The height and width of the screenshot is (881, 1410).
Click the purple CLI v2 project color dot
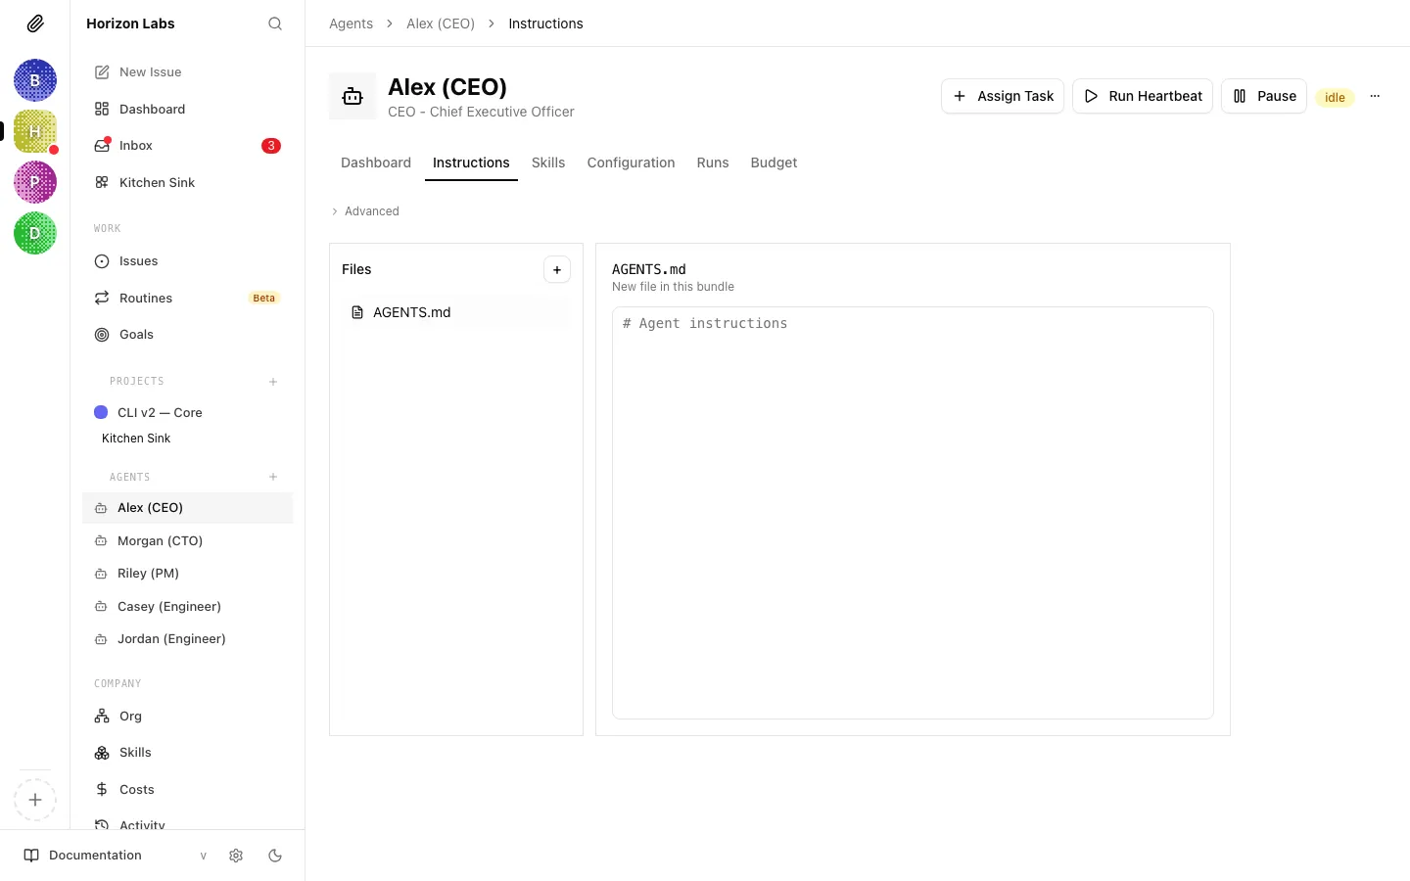click(x=101, y=412)
